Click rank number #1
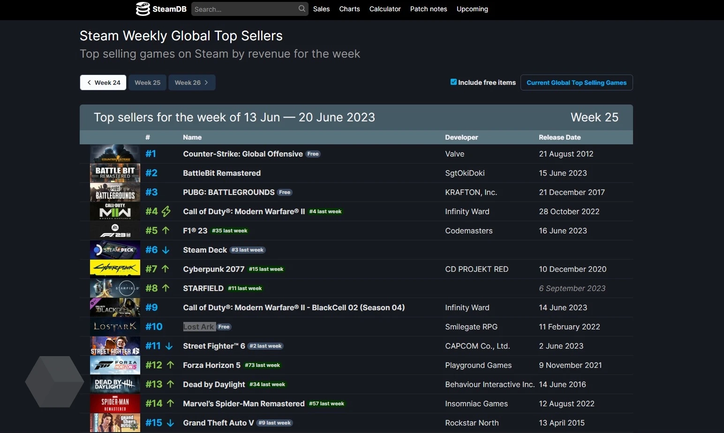The width and height of the screenshot is (724, 433). 151,154
